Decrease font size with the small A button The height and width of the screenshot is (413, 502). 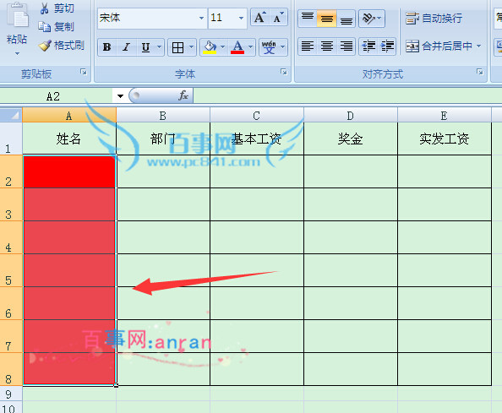click(278, 18)
